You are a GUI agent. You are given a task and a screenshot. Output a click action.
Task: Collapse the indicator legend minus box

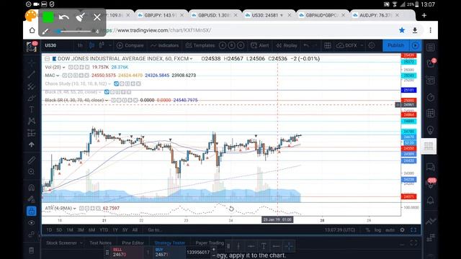pyautogui.click(x=47, y=59)
